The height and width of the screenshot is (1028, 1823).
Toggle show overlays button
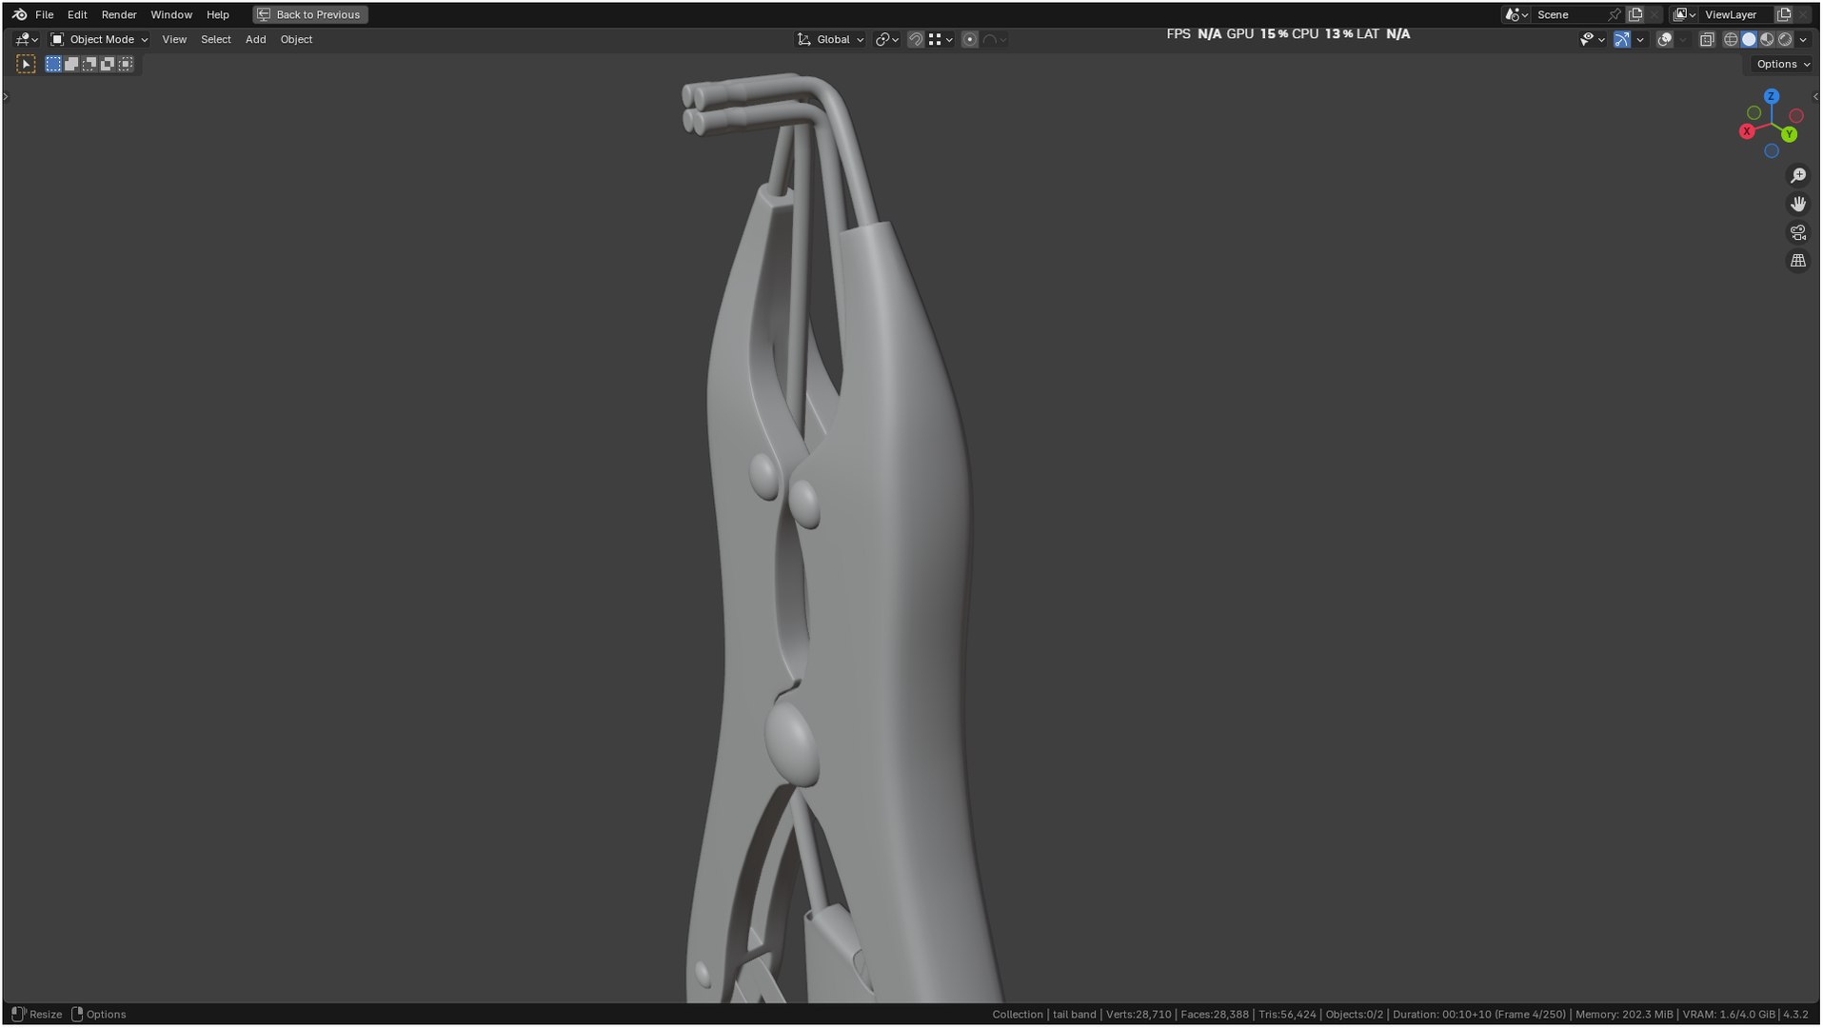tap(1665, 39)
